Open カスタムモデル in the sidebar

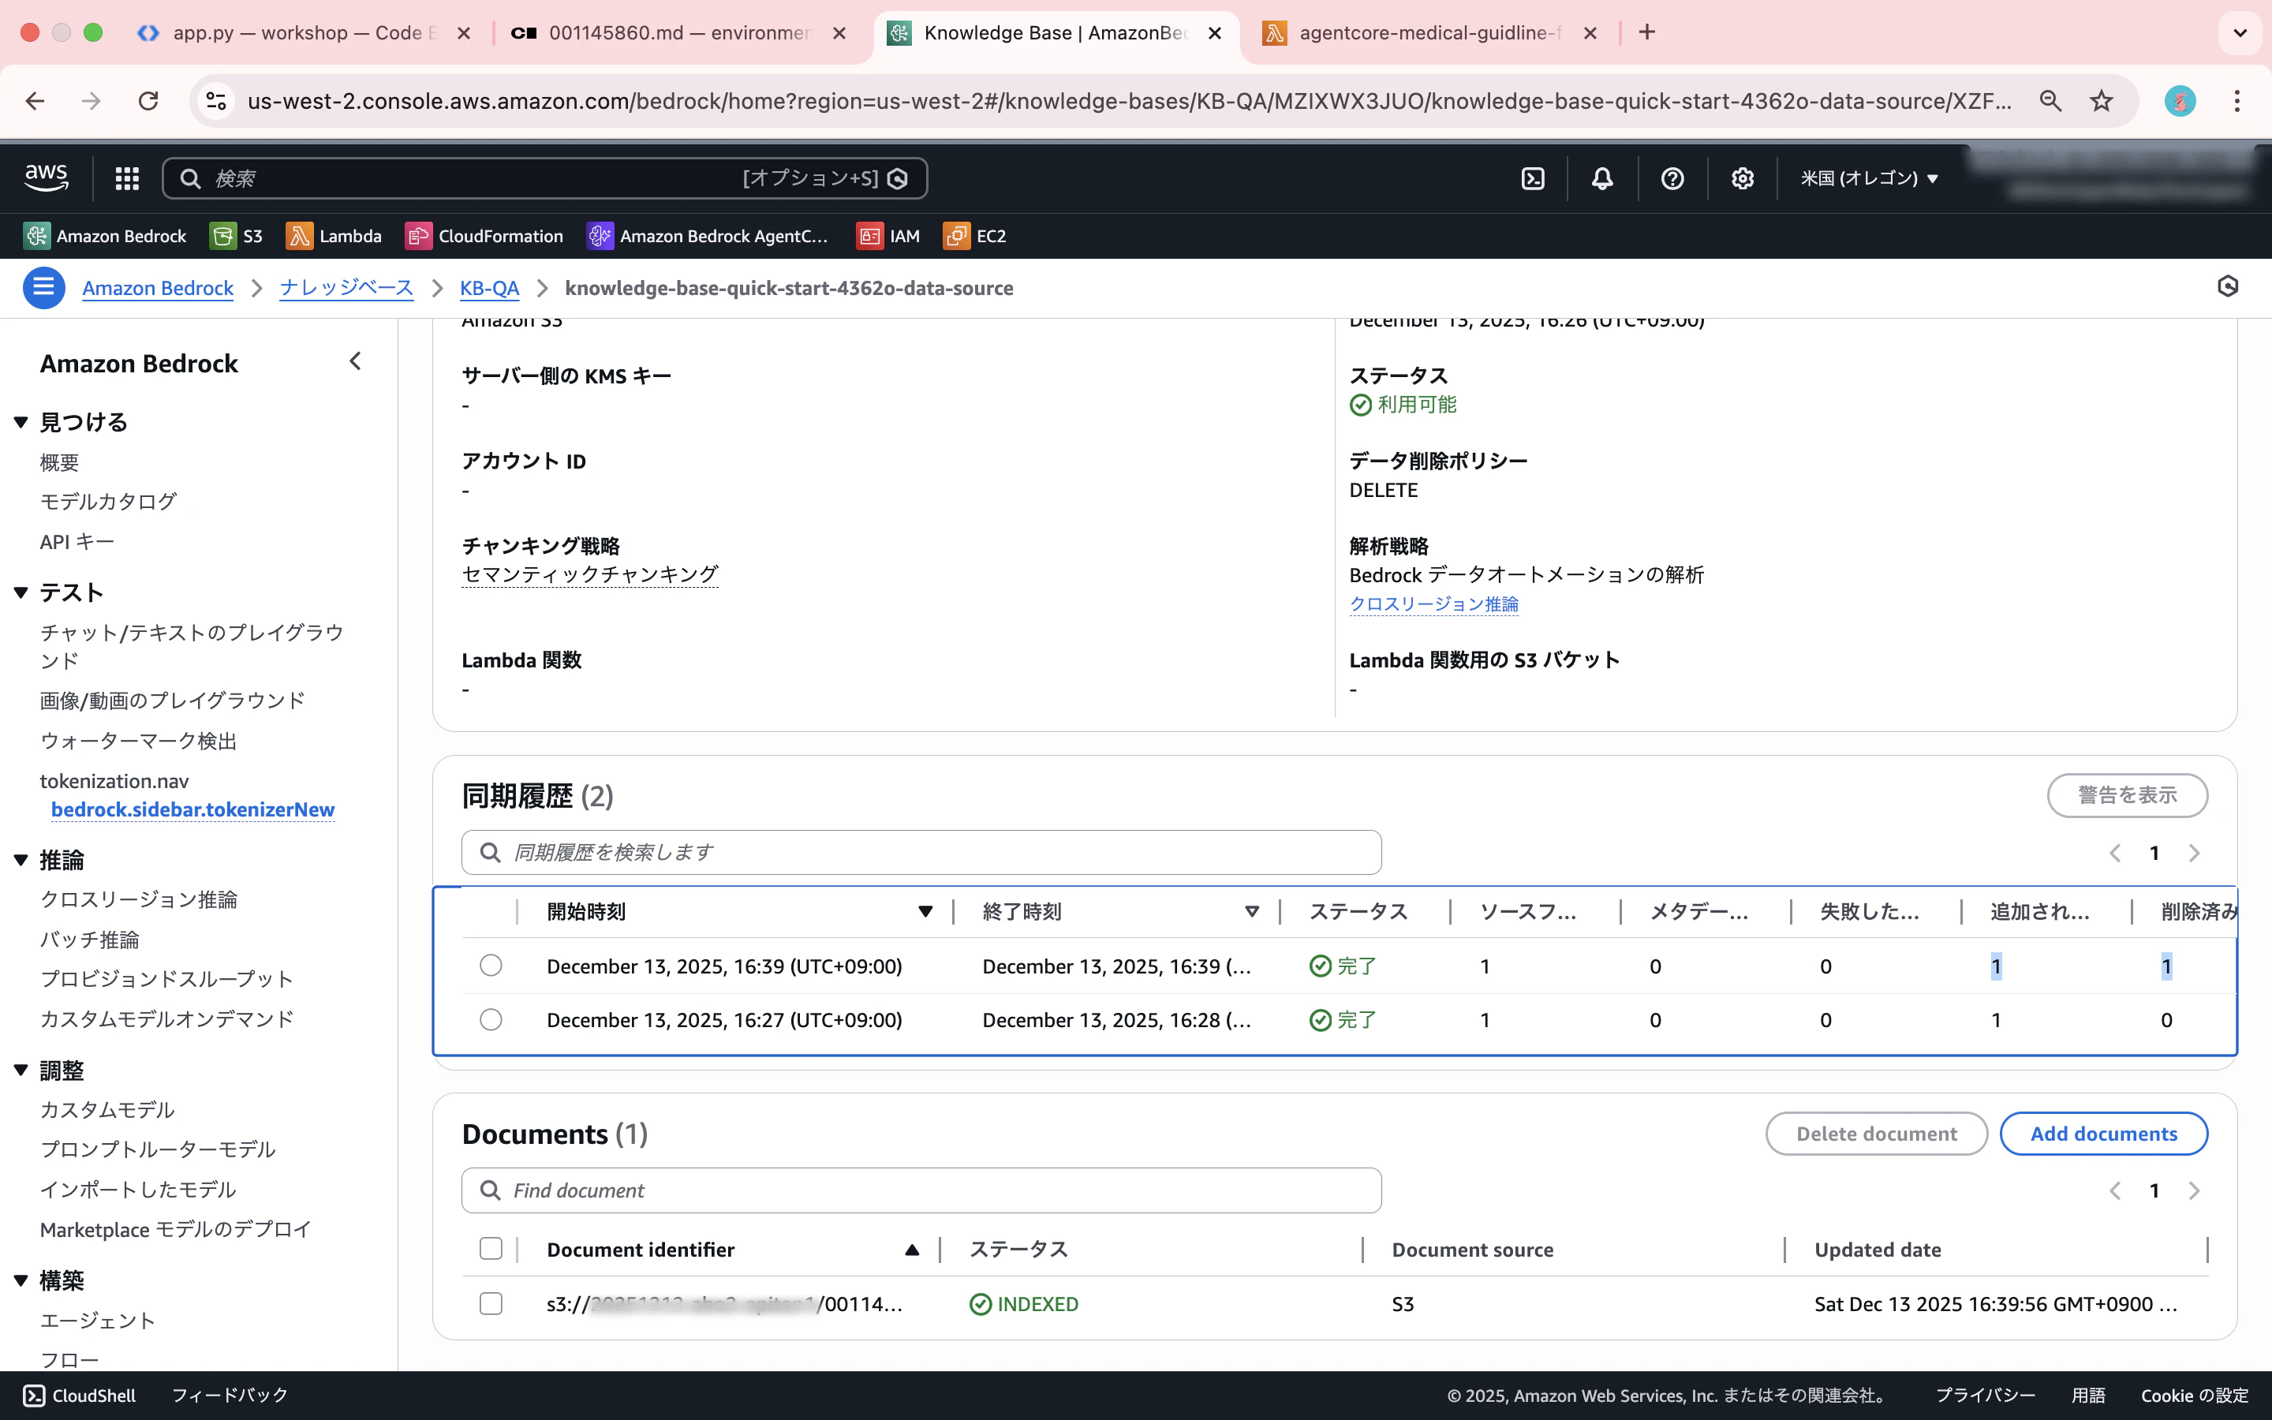tap(107, 1109)
